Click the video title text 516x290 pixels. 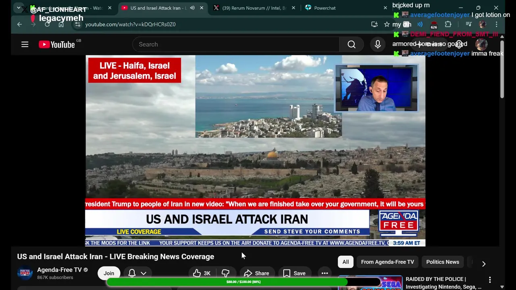(x=116, y=257)
